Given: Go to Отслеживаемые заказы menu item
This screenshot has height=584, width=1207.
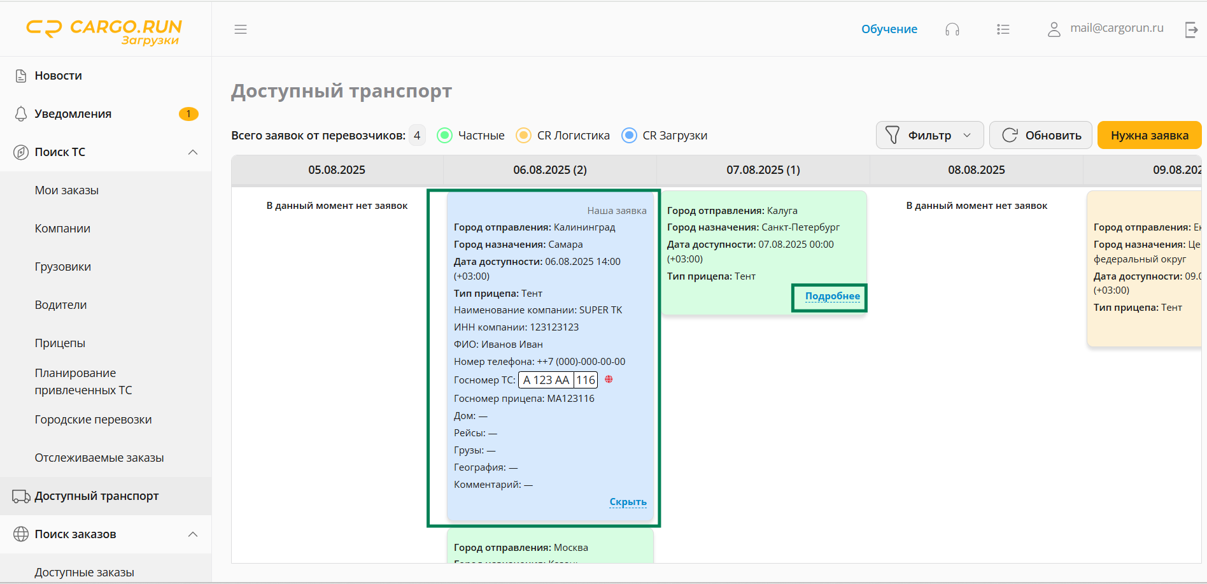Looking at the screenshot, I should coord(99,458).
